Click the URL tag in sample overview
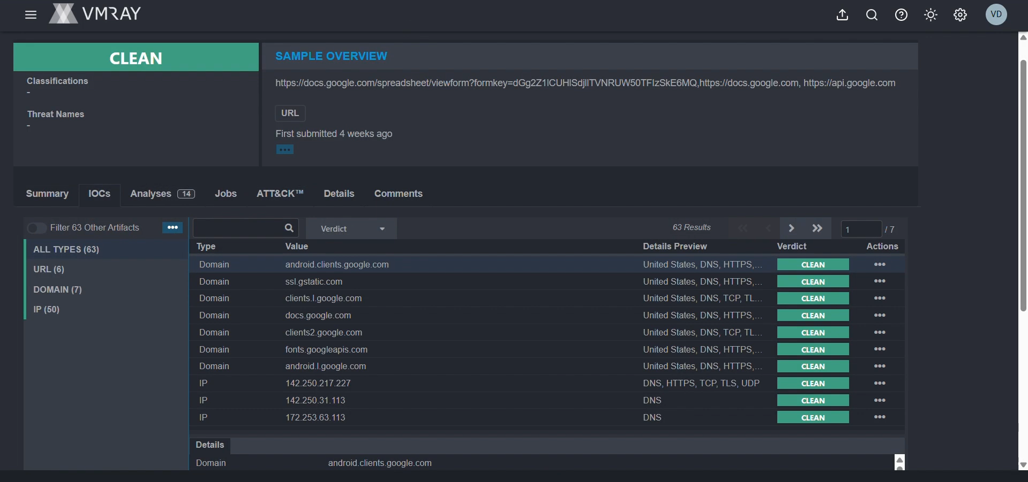 [x=290, y=113]
